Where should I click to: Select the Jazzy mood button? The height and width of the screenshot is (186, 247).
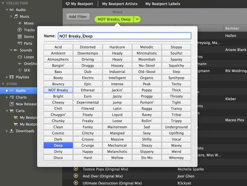[x=117, y=96]
